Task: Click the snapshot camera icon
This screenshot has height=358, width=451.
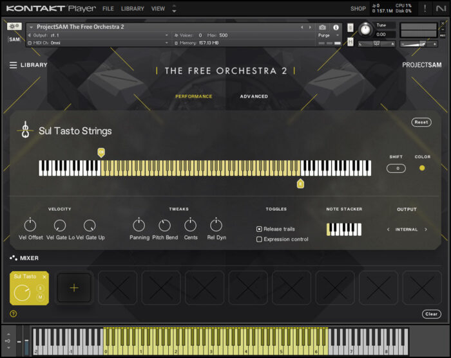Action: [322, 27]
